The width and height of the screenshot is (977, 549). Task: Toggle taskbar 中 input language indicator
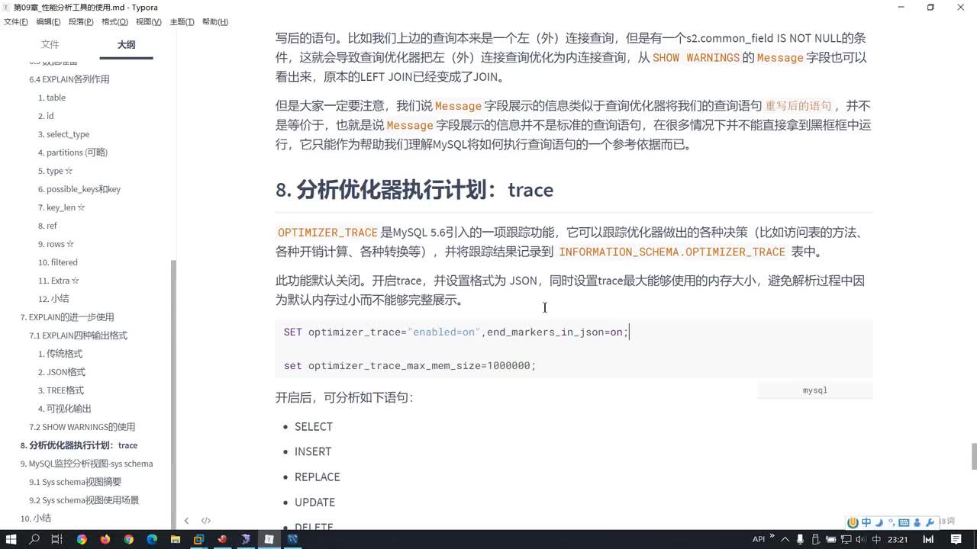(x=877, y=539)
